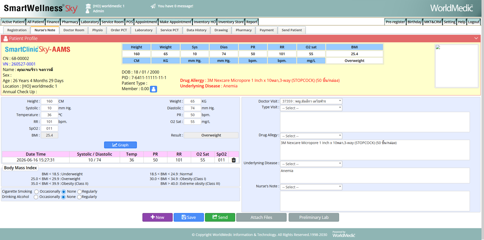Click the Height input field

[50, 101]
